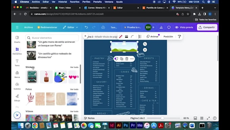Open the help question mark button
230x130 pixels.
coord(214,118)
